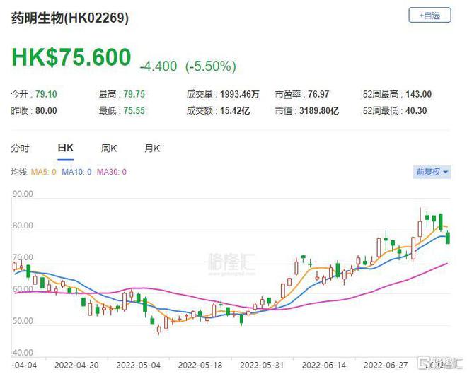Viewport: 467px width, 374px height.
Task: Click the 成交量 value 1993.46万
Action: tap(240, 94)
